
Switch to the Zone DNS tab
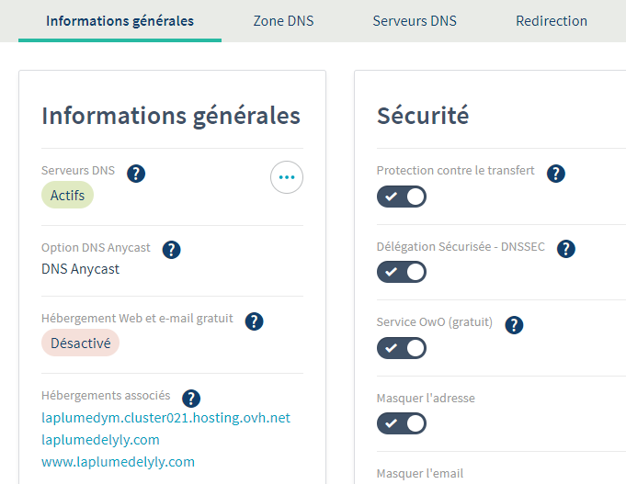(283, 21)
